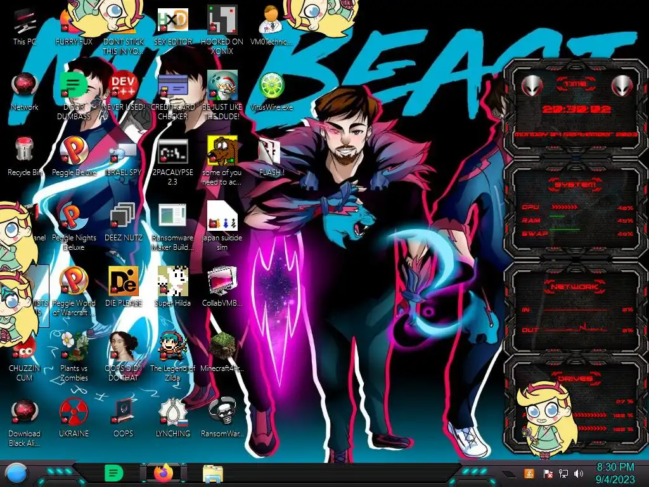
Task: Launch The Legend of Zilda shortcut
Action: point(172,357)
